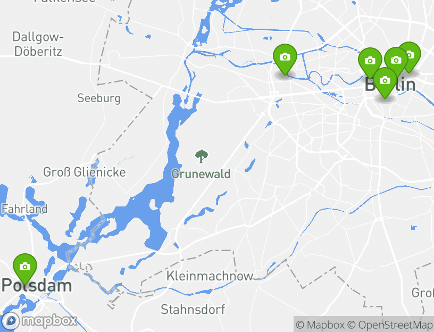Select the lone camera marker on the Spree

(x=285, y=59)
